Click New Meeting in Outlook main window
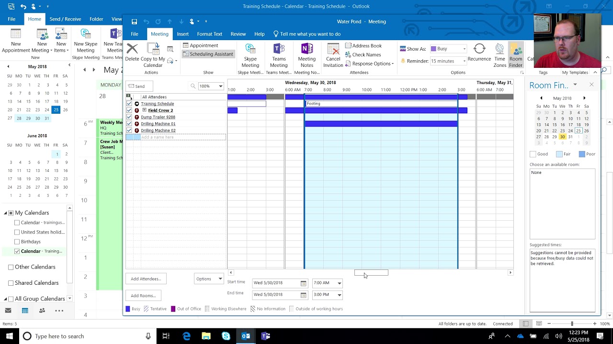Viewport: 613px width, 344px height. tap(42, 41)
